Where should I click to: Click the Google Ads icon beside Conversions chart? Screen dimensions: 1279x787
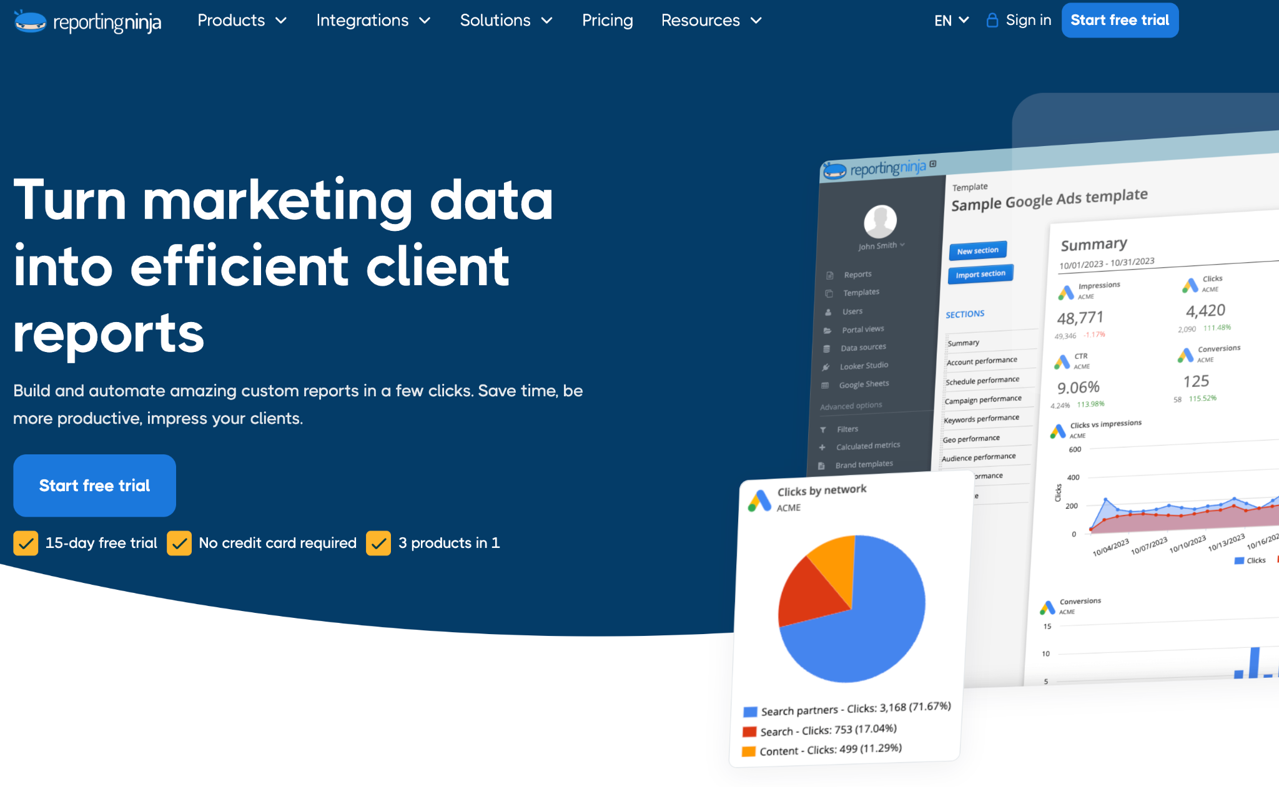pyautogui.click(x=1047, y=607)
